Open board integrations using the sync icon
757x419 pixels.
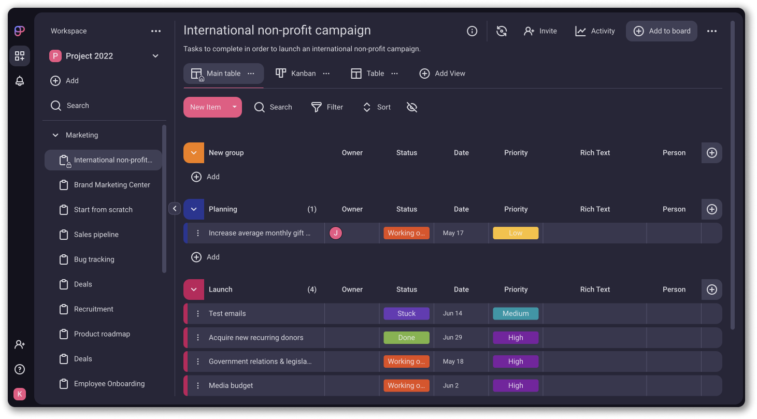pyautogui.click(x=502, y=31)
